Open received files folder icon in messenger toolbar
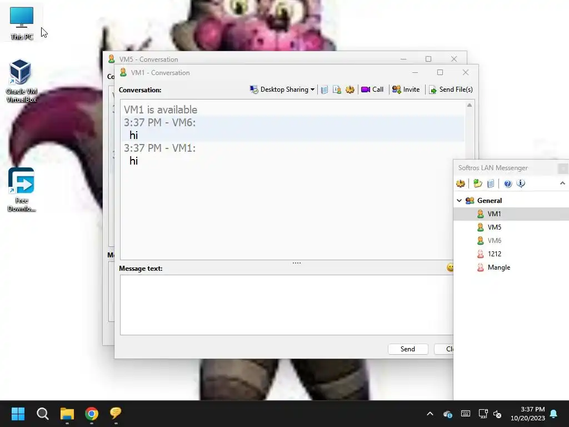569x427 pixels. tap(477, 183)
